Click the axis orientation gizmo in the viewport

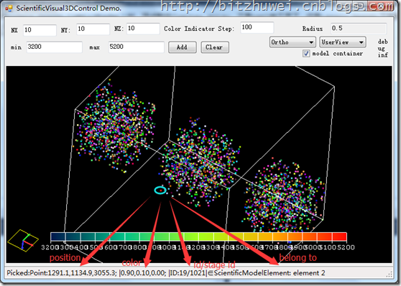tap(23, 241)
